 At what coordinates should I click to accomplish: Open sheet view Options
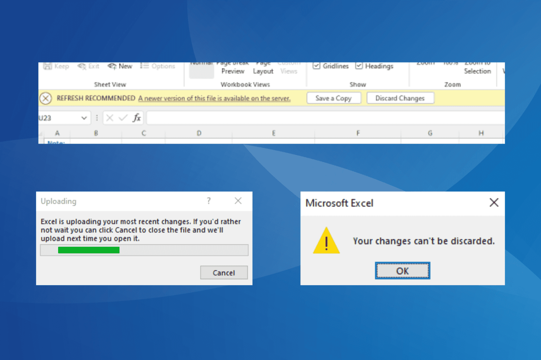click(x=158, y=66)
